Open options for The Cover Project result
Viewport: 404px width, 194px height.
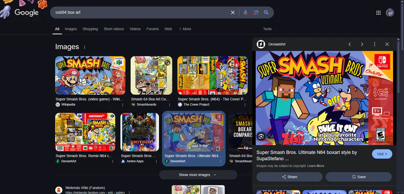(x=245, y=105)
